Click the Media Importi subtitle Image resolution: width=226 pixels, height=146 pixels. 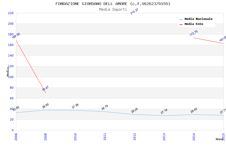click(x=113, y=10)
